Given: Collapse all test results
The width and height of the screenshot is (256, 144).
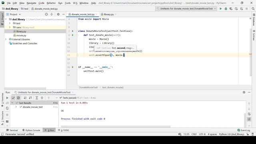Looking at the screenshot, I should coord(42,98).
